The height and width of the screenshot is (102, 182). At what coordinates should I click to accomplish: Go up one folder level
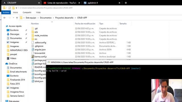click(17, 18)
